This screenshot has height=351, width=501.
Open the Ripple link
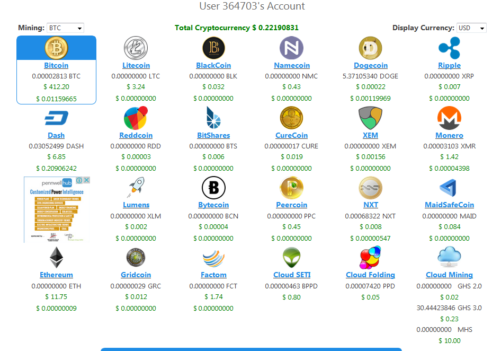449,65
